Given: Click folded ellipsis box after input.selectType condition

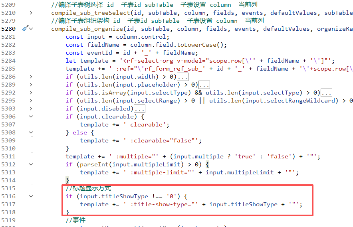Looking at the screenshot, I should 326,93.
